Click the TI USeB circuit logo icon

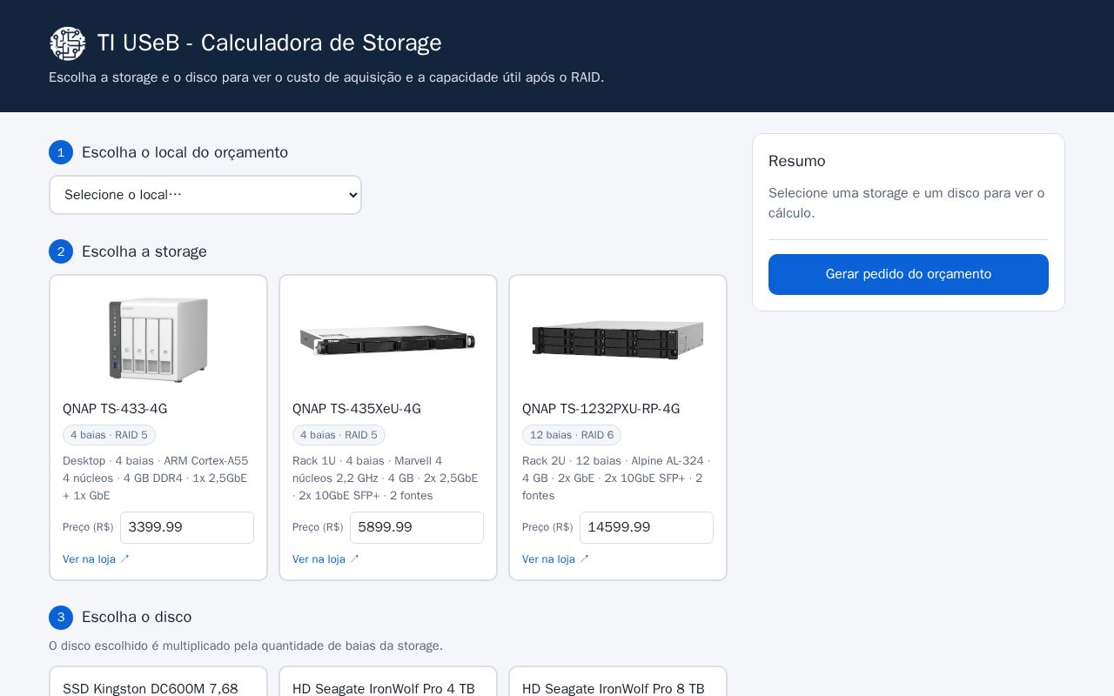68,43
